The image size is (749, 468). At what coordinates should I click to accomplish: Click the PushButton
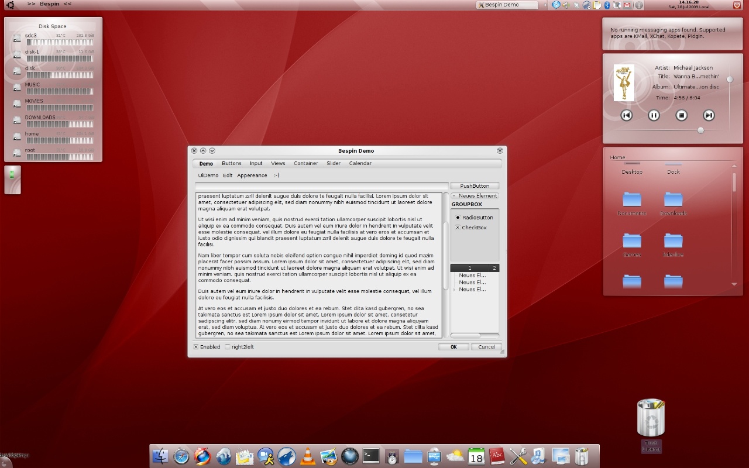[x=475, y=186]
